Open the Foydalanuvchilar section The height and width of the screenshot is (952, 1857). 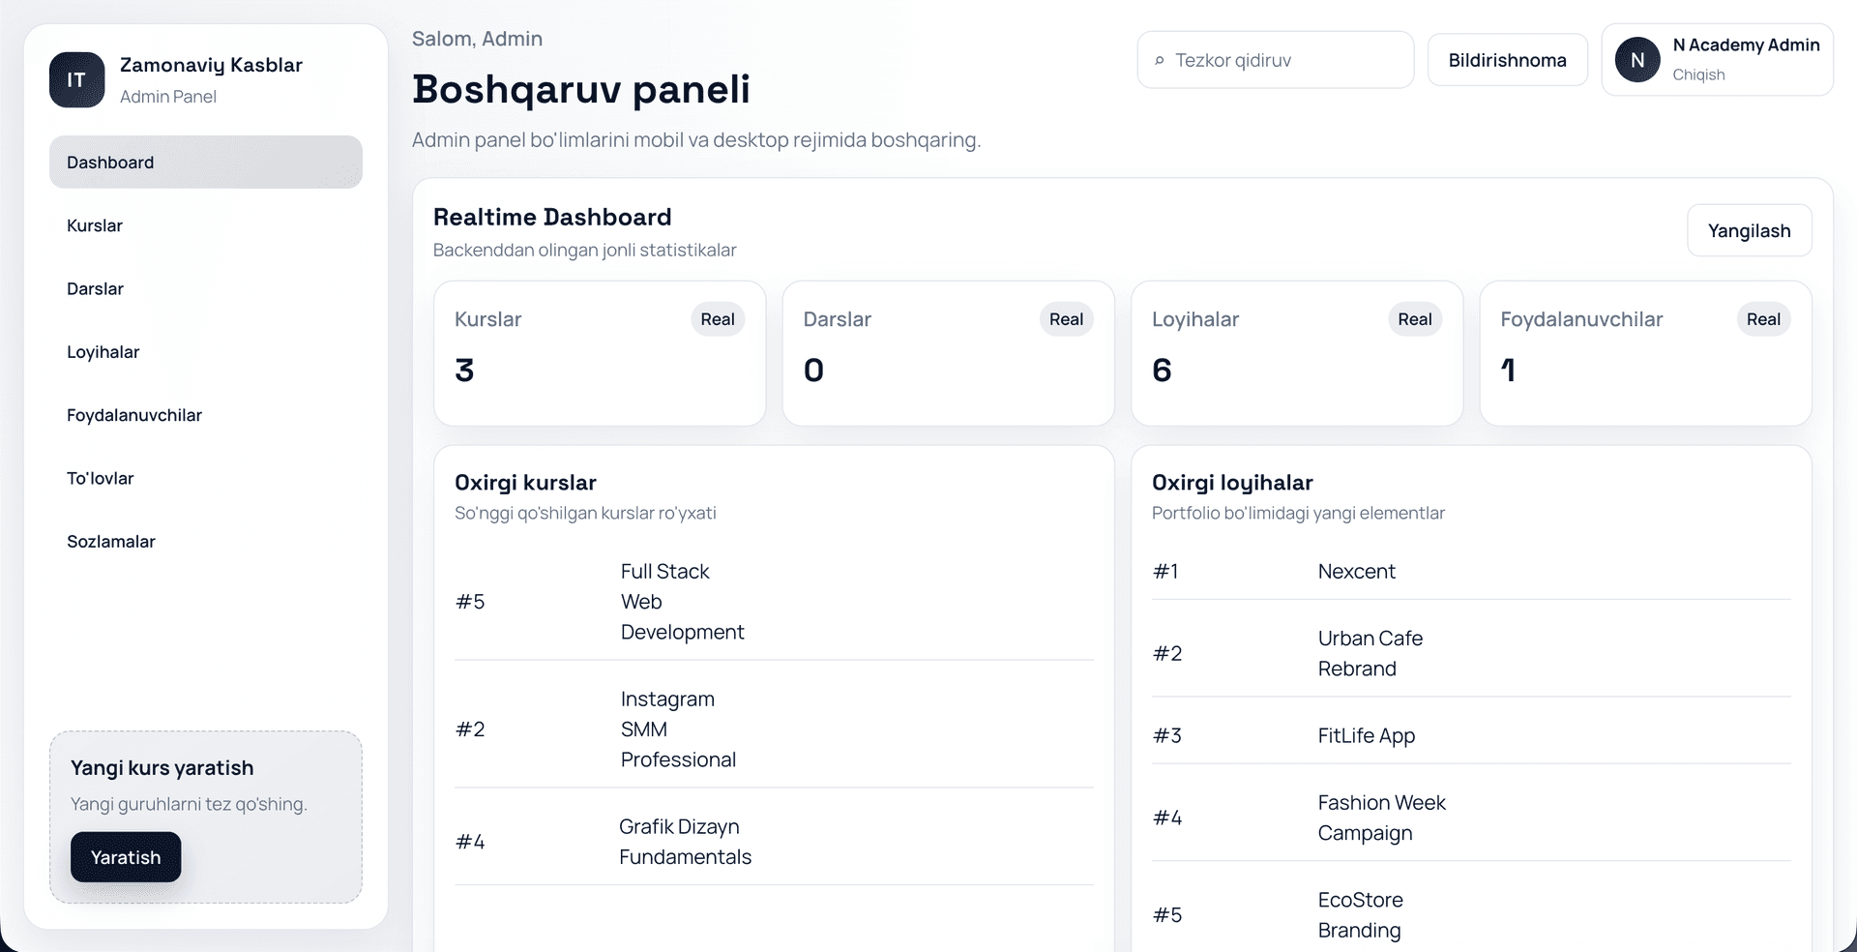coord(133,414)
